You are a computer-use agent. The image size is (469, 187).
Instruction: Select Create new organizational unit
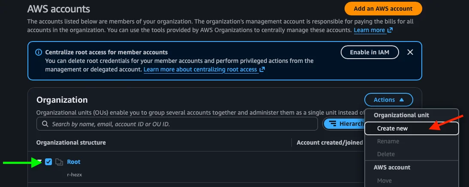pos(412,128)
